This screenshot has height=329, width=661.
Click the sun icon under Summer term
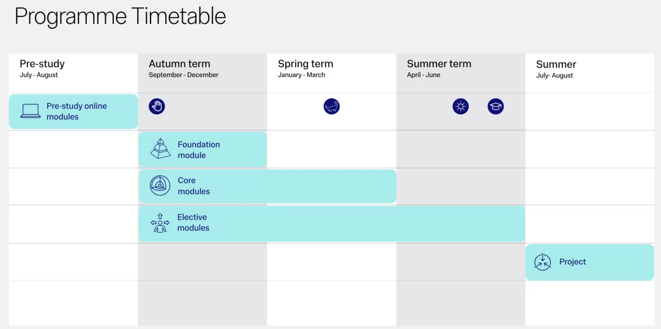tap(461, 106)
